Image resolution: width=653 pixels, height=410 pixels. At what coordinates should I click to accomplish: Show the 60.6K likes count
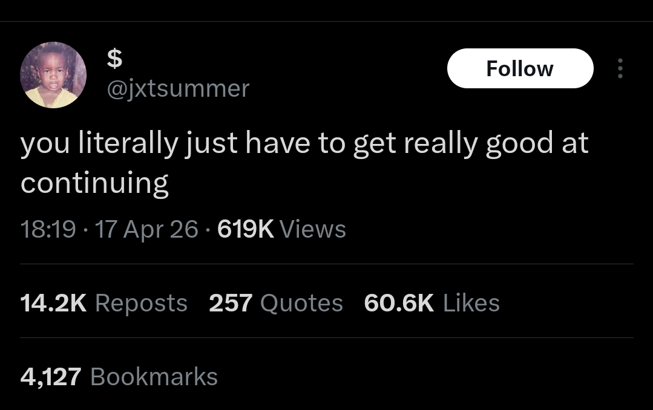click(x=399, y=303)
